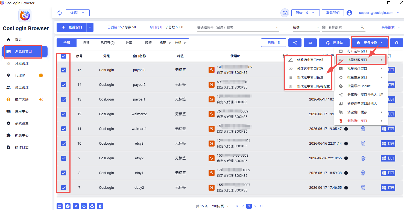This screenshot has height=210, width=404.
Task: Click the download client icon in top bar
Action: point(285,13)
